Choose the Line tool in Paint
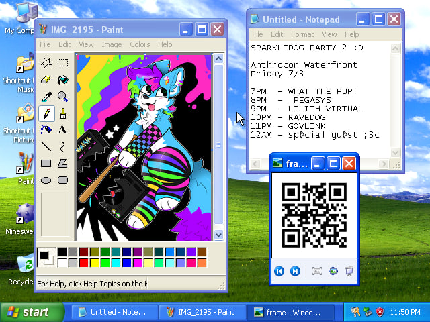 coord(46,147)
